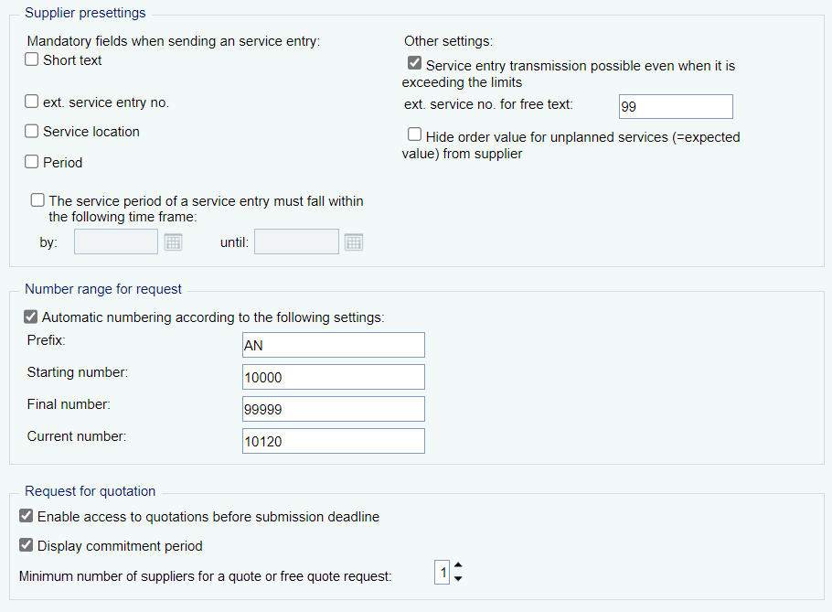
Task: Check ext. service entry no. option
Action: click(x=32, y=102)
